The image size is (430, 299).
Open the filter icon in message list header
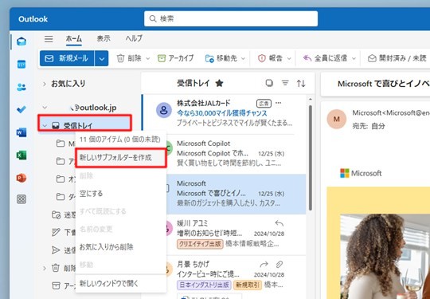tap(286, 83)
